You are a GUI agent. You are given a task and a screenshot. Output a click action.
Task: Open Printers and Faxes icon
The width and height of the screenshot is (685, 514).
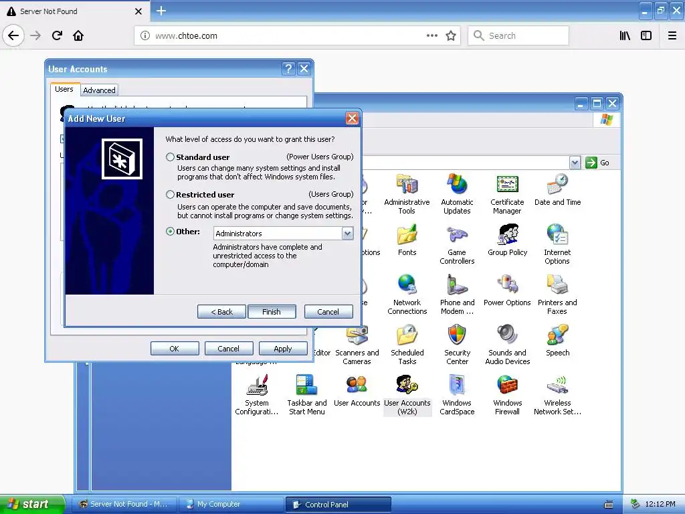(557, 294)
